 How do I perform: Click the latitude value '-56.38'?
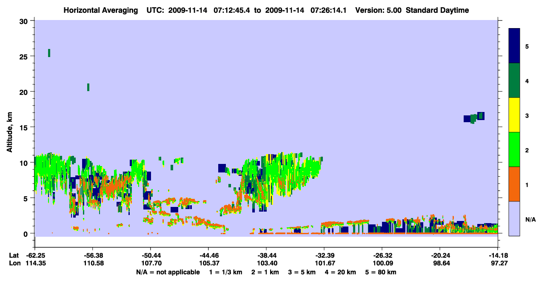pyautogui.click(x=93, y=255)
